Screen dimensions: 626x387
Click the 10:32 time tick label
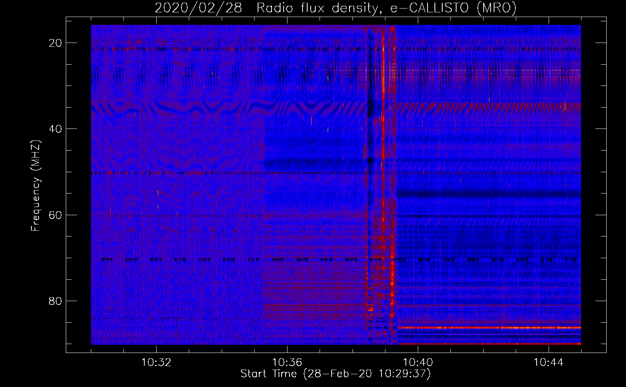(156, 363)
